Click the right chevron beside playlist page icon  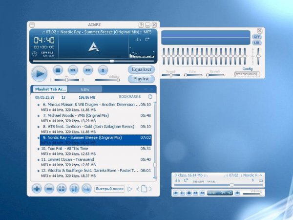(x=150, y=189)
